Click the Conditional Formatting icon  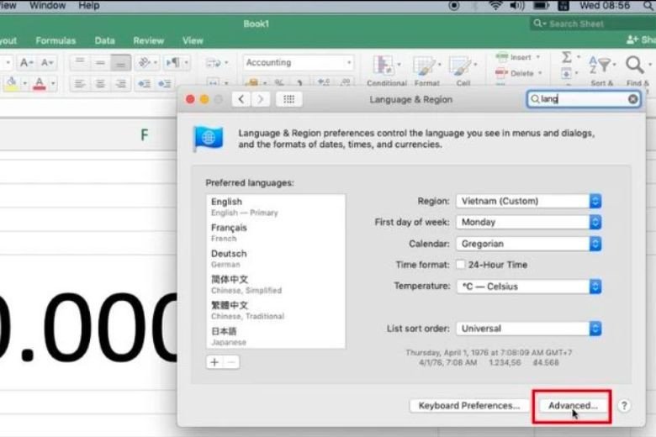coord(384,66)
